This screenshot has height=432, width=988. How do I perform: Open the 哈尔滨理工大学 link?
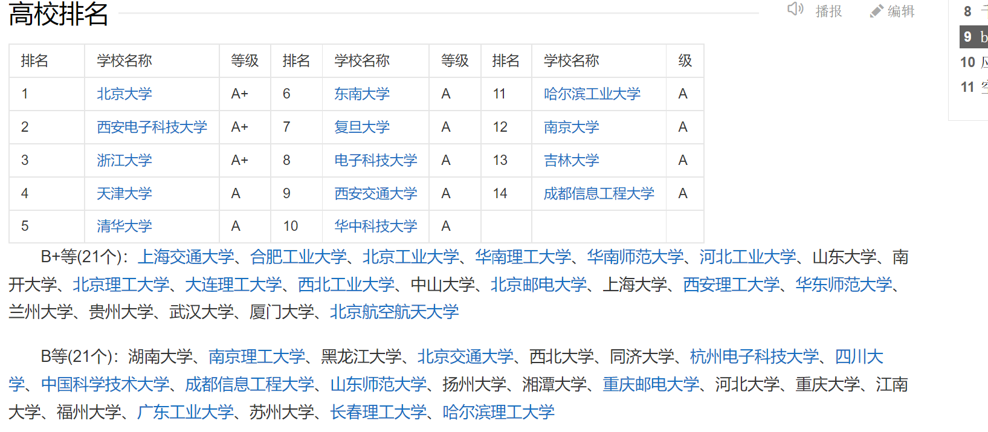click(x=499, y=412)
